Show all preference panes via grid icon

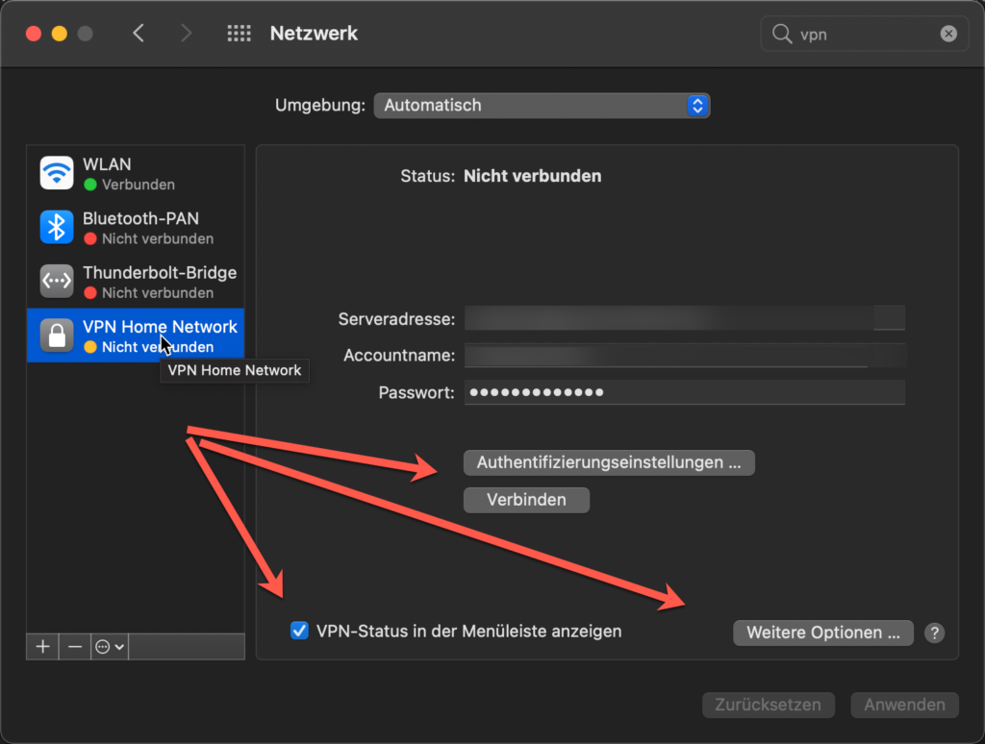click(x=238, y=33)
